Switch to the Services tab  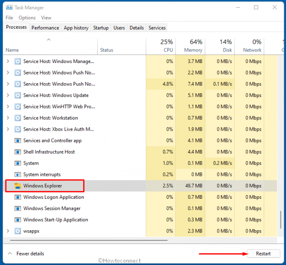(157, 28)
